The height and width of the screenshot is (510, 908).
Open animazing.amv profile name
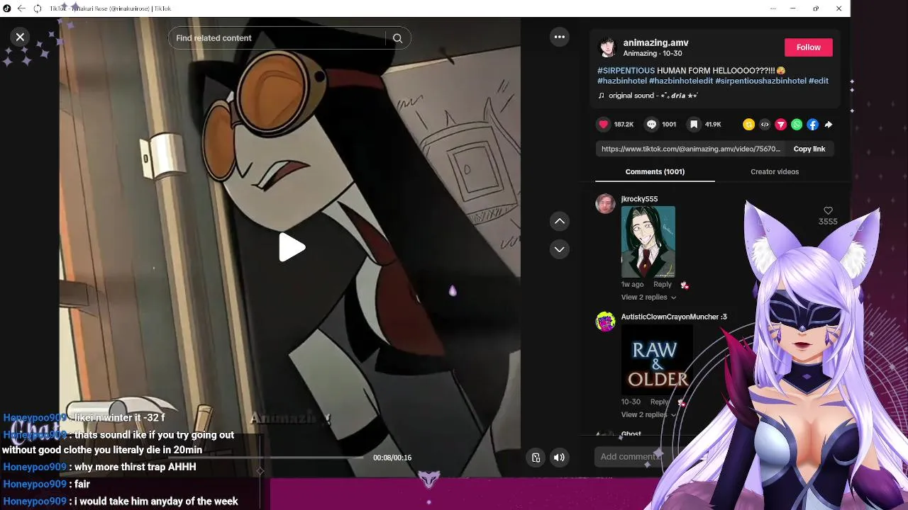pyautogui.click(x=655, y=42)
